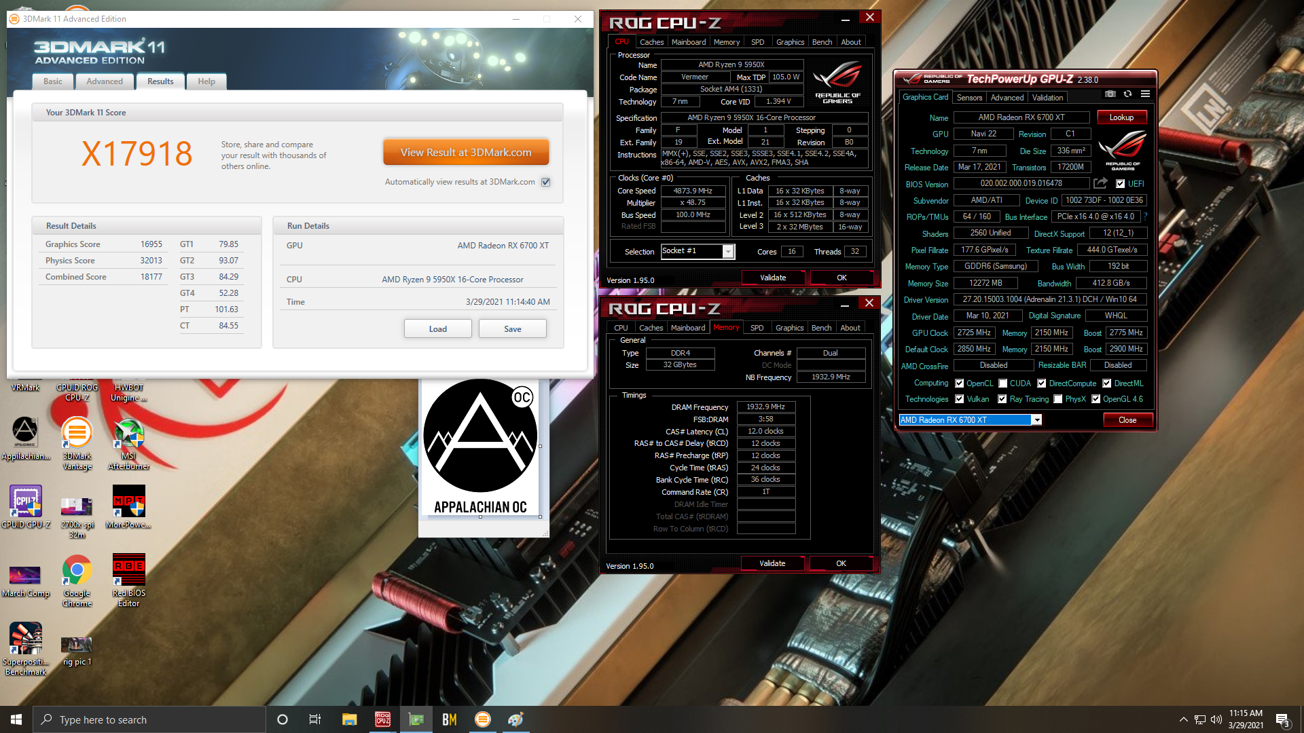The image size is (1304, 733).
Task: Toggle automatically view results at 3DMark.com
Action: click(545, 182)
